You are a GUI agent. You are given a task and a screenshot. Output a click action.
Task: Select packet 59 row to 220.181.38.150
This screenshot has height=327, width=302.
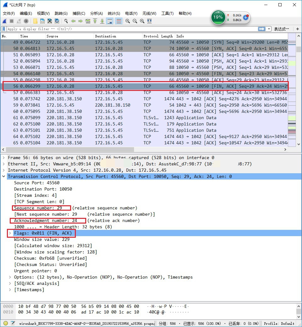[144, 105]
